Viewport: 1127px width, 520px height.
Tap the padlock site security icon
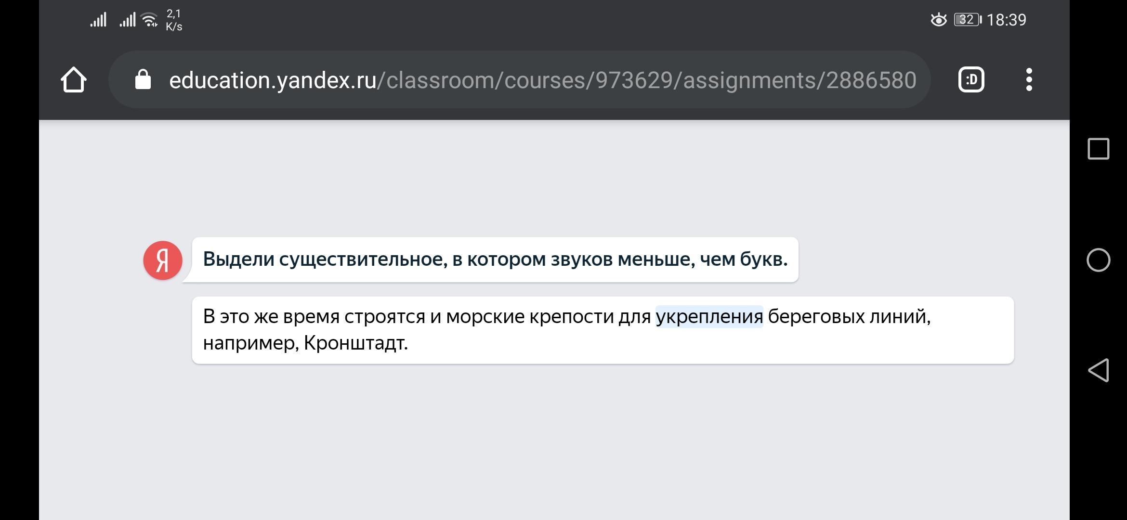click(x=143, y=80)
